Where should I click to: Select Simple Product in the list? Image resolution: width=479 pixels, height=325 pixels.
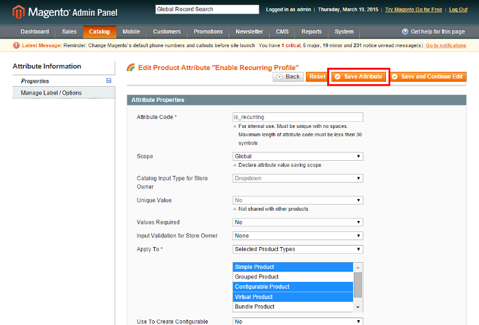293,267
